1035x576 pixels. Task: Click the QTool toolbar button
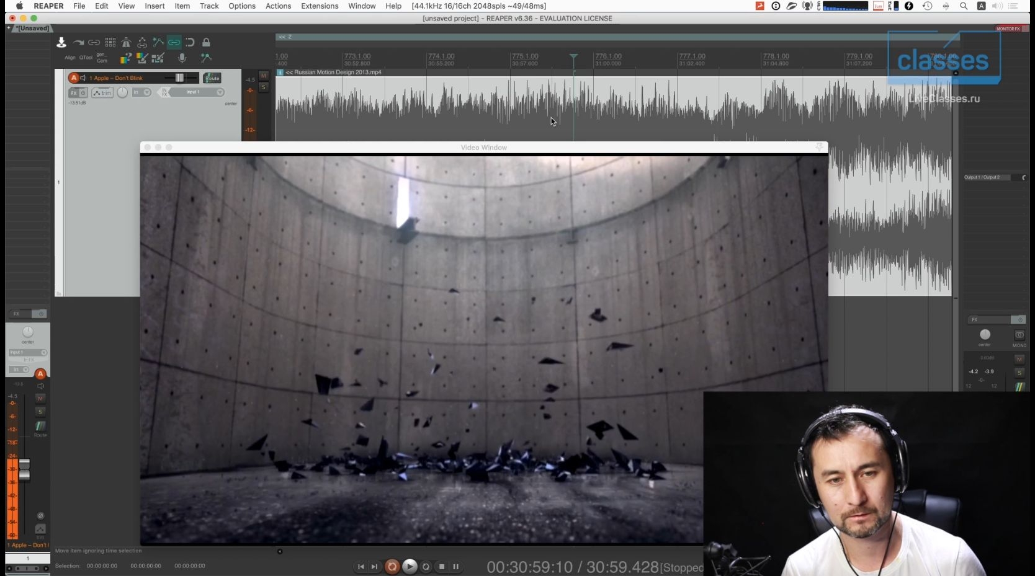click(86, 58)
